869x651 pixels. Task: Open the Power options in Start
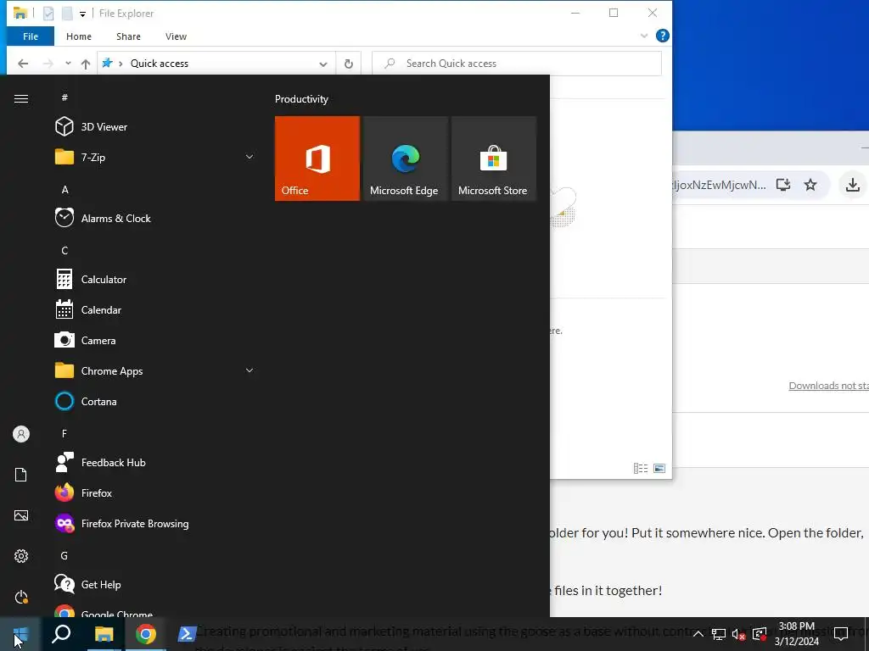click(21, 598)
